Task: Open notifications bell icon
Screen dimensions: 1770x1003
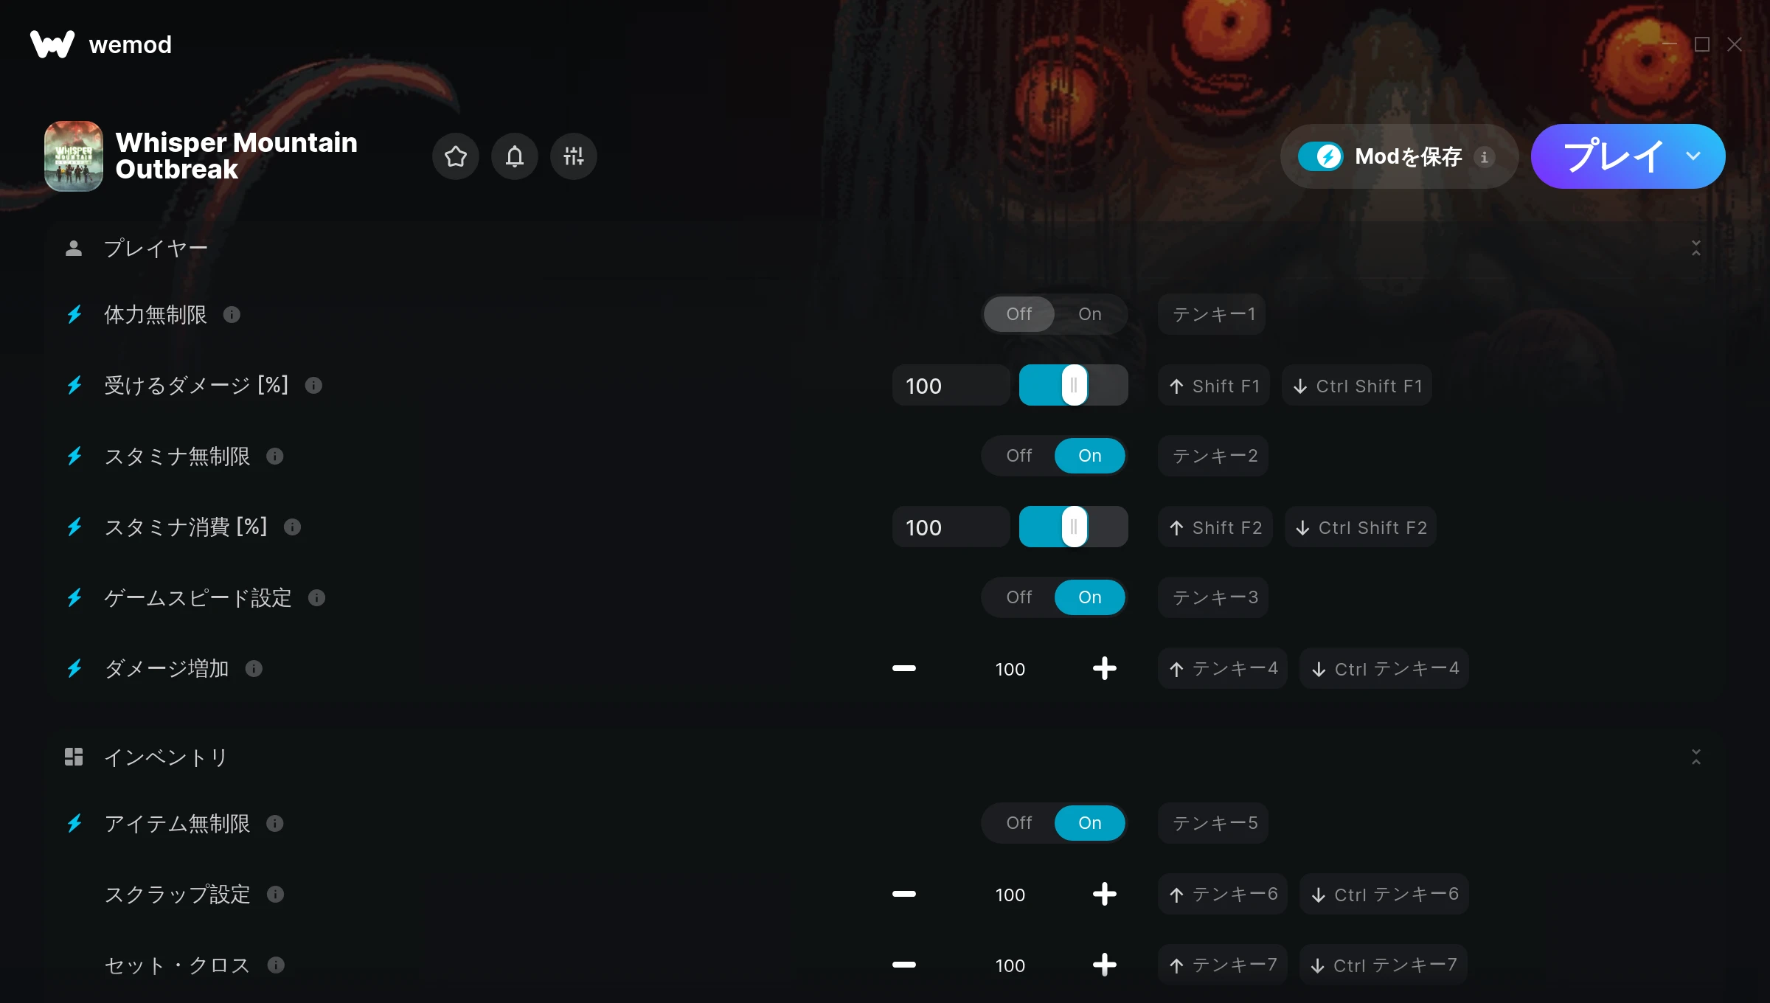Action: point(515,156)
